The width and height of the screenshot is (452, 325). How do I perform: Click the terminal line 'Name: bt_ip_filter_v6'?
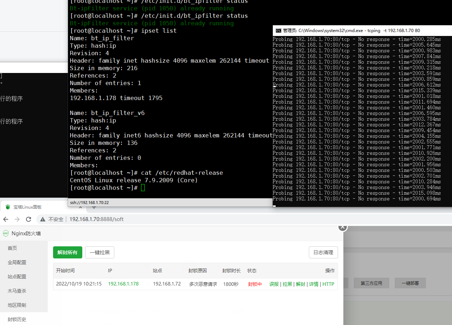[107, 113]
